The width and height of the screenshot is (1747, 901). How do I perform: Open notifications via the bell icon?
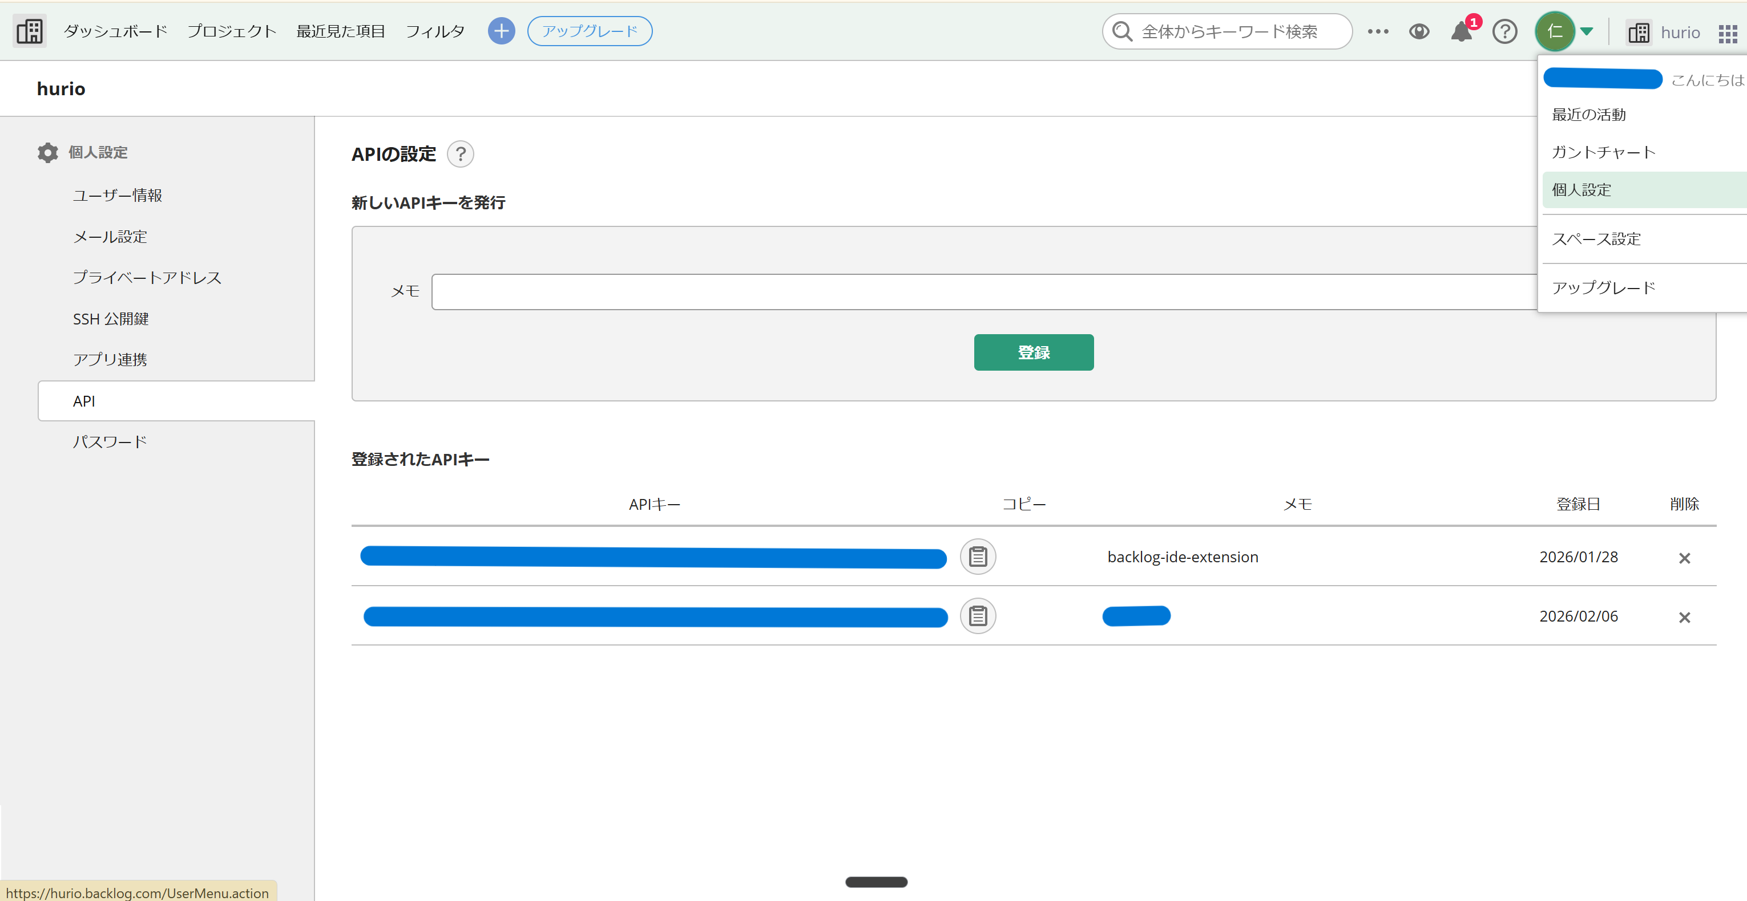point(1462,31)
